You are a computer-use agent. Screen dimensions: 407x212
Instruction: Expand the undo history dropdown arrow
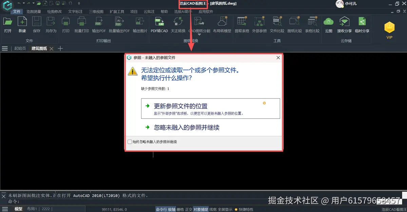click(x=23, y=3)
